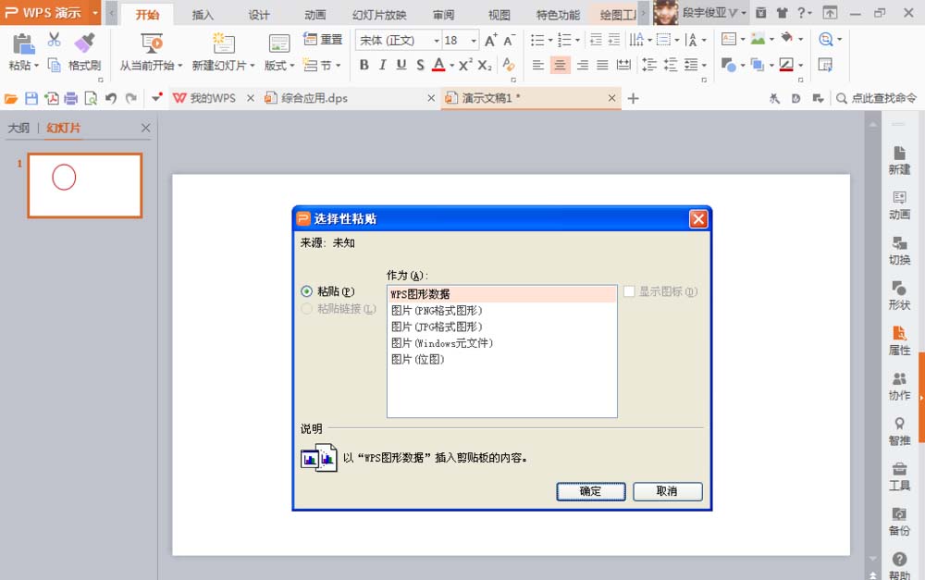Image resolution: width=925 pixels, height=580 pixels.
Task: Switch to the 设计 ribbon tab
Action: [258, 15]
